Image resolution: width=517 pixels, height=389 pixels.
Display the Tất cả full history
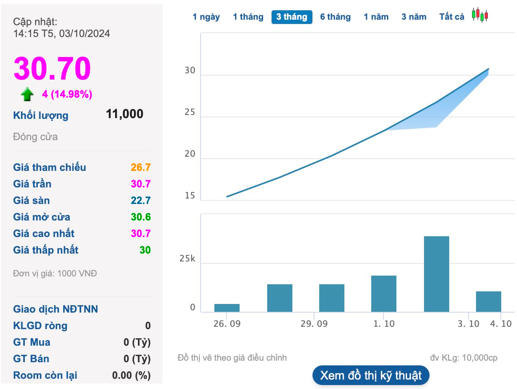(x=452, y=17)
